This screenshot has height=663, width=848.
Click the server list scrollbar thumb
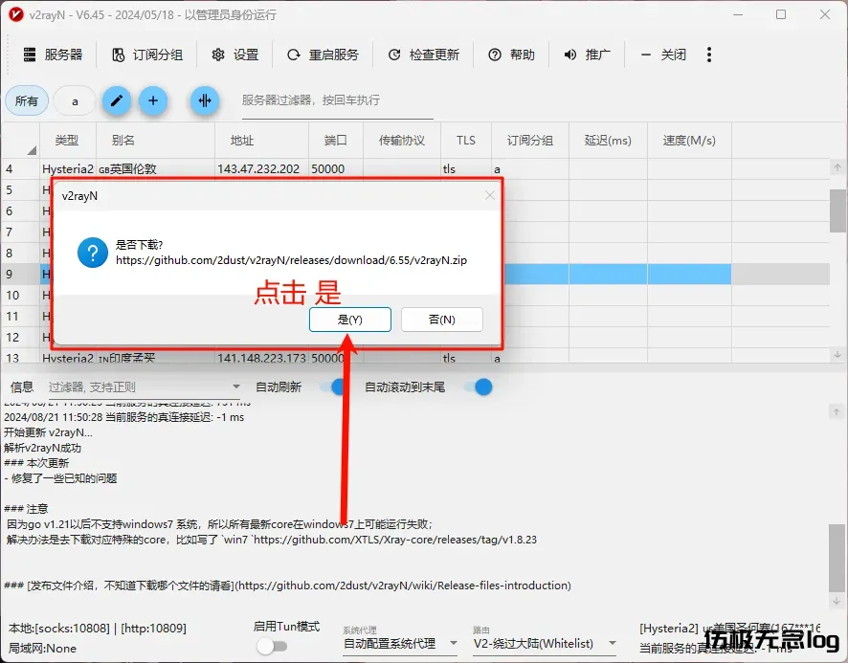(x=837, y=210)
